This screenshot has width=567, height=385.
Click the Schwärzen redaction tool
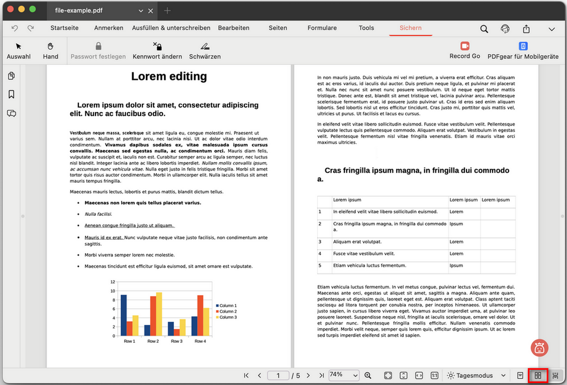pyautogui.click(x=205, y=51)
